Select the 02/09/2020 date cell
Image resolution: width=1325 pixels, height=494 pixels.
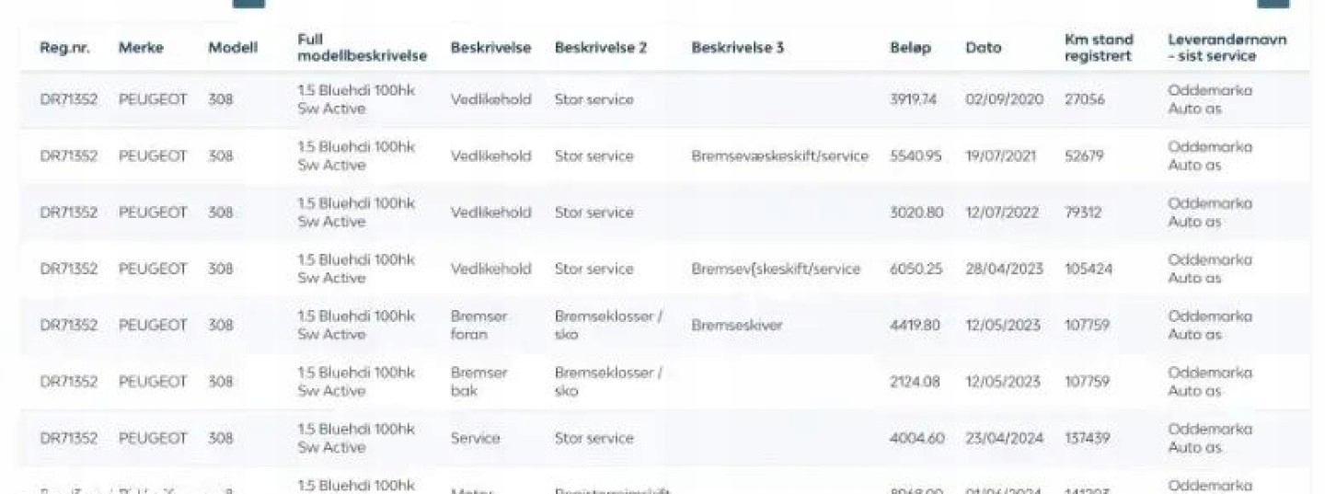pos(1004,99)
